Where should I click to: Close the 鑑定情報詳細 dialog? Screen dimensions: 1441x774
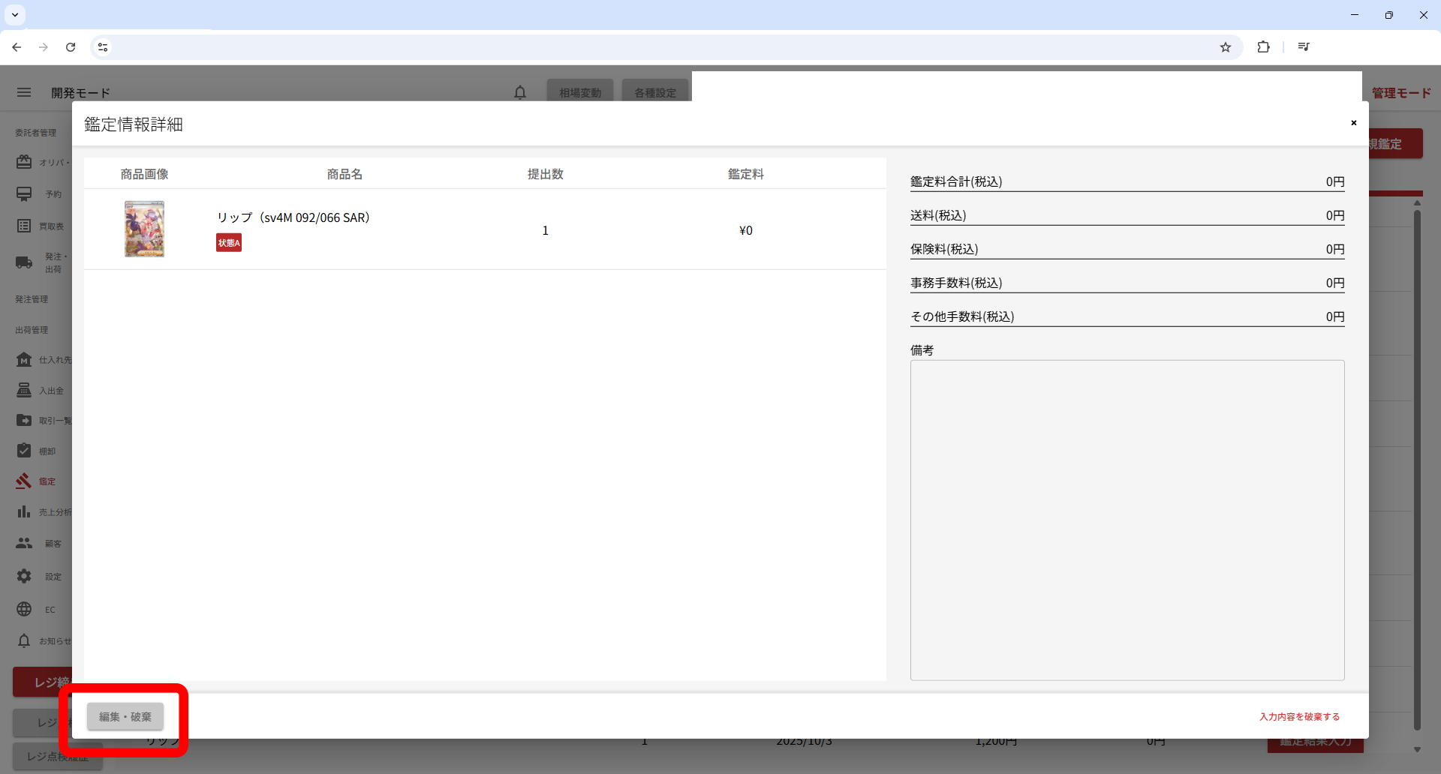[x=1354, y=123]
